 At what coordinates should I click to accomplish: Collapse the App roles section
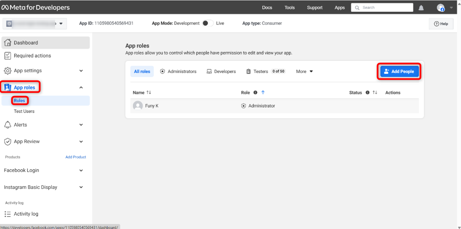point(81,88)
